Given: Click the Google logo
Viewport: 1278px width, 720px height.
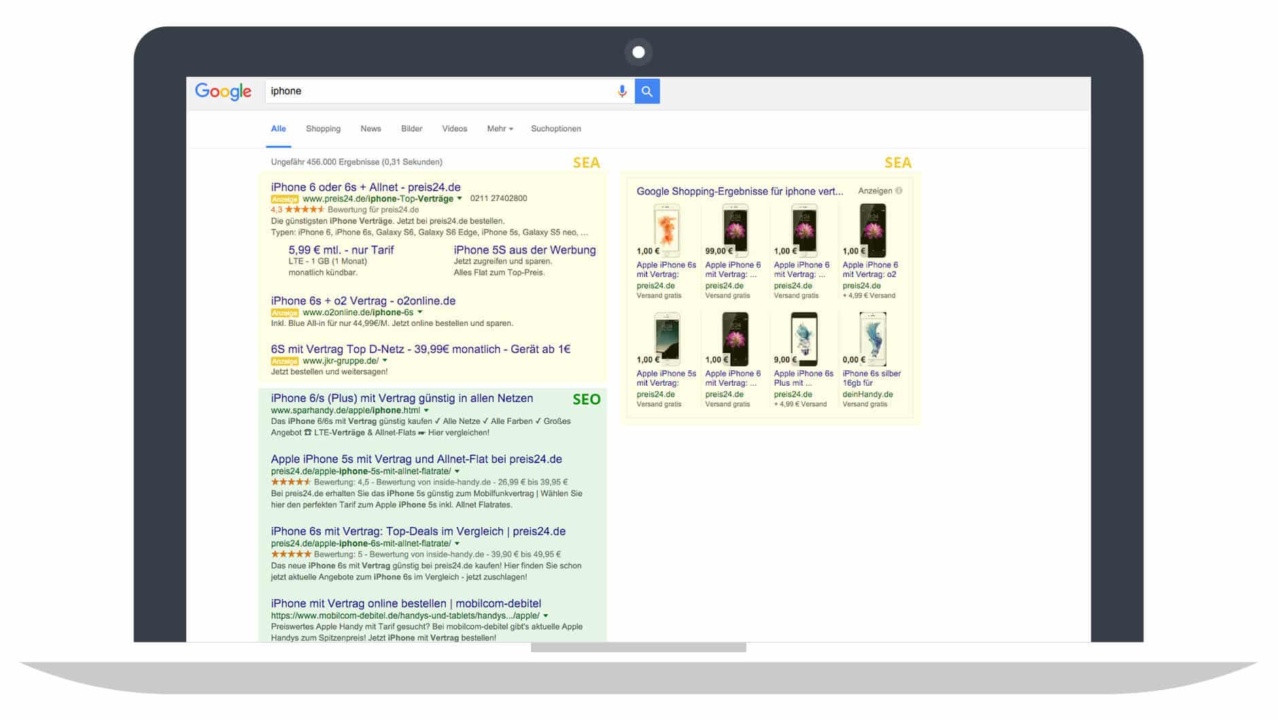Looking at the screenshot, I should [223, 92].
